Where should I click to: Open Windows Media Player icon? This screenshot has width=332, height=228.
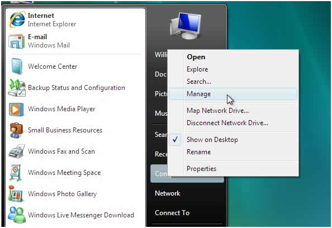point(16,109)
